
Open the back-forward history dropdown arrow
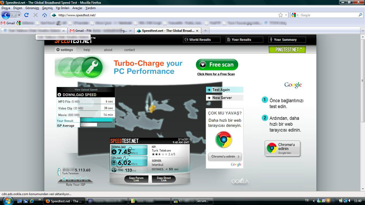[x=19, y=15]
